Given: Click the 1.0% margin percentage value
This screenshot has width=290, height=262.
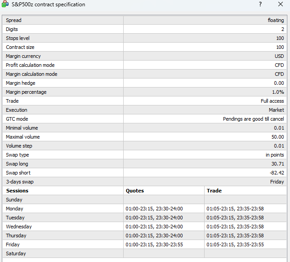Looking at the screenshot, I should click(x=278, y=92).
